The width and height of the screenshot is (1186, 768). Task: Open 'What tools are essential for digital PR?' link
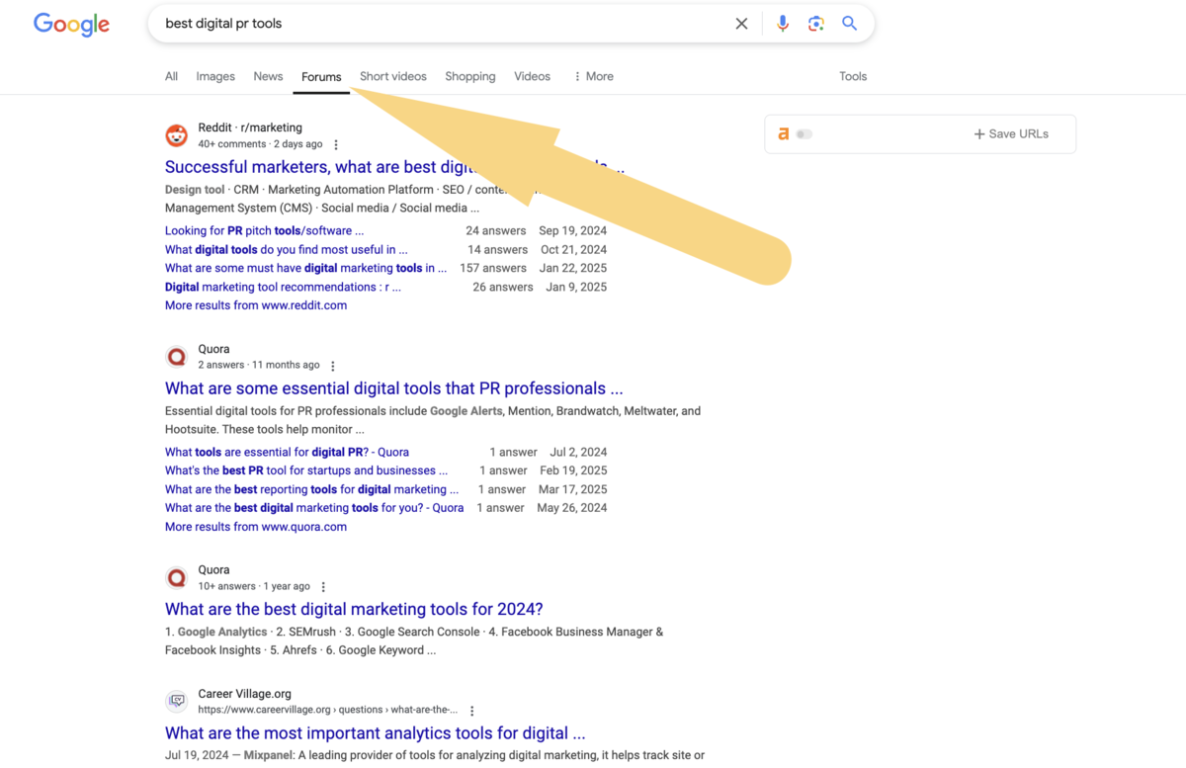point(285,452)
